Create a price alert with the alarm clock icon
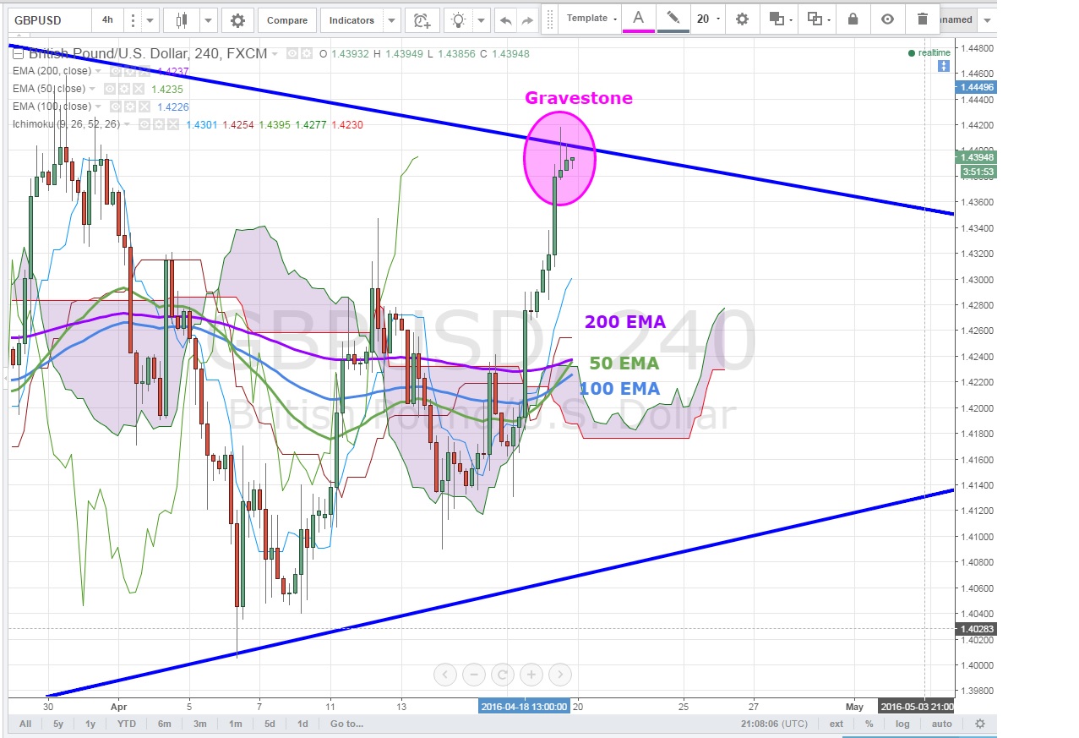This screenshot has height=738, width=1079. [x=421, y=20]
